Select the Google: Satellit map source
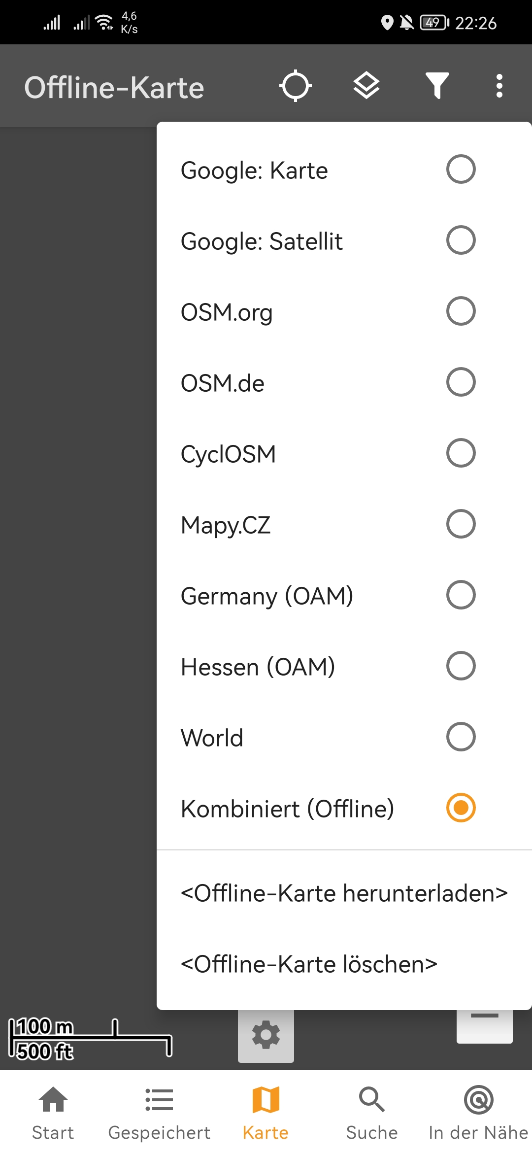The height and width of the screenshot is (1153, 532). 325,241
